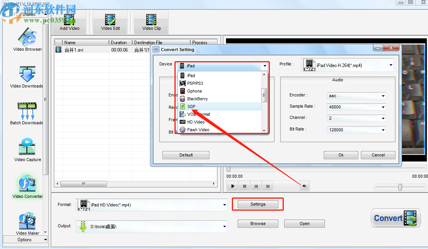This screenshot has width=428, height=249.
Task: Click Browse for the output folder
Action: tap(258, 224)
